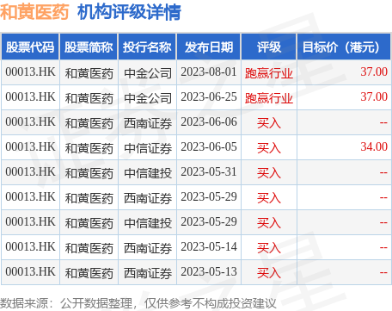Click 00013.HK code in the 2023-08-01 row

point(30,72)
